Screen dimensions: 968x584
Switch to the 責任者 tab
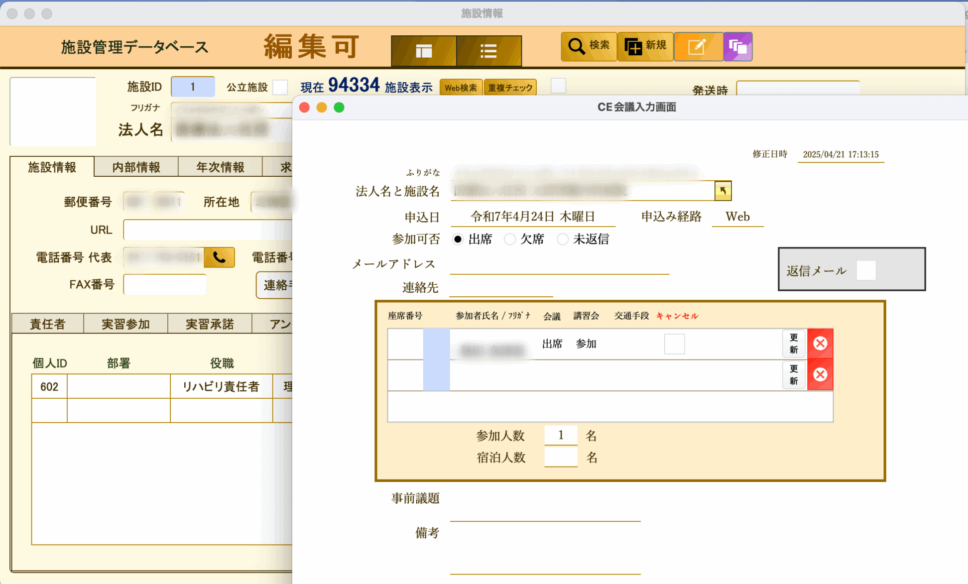[47, 324]
